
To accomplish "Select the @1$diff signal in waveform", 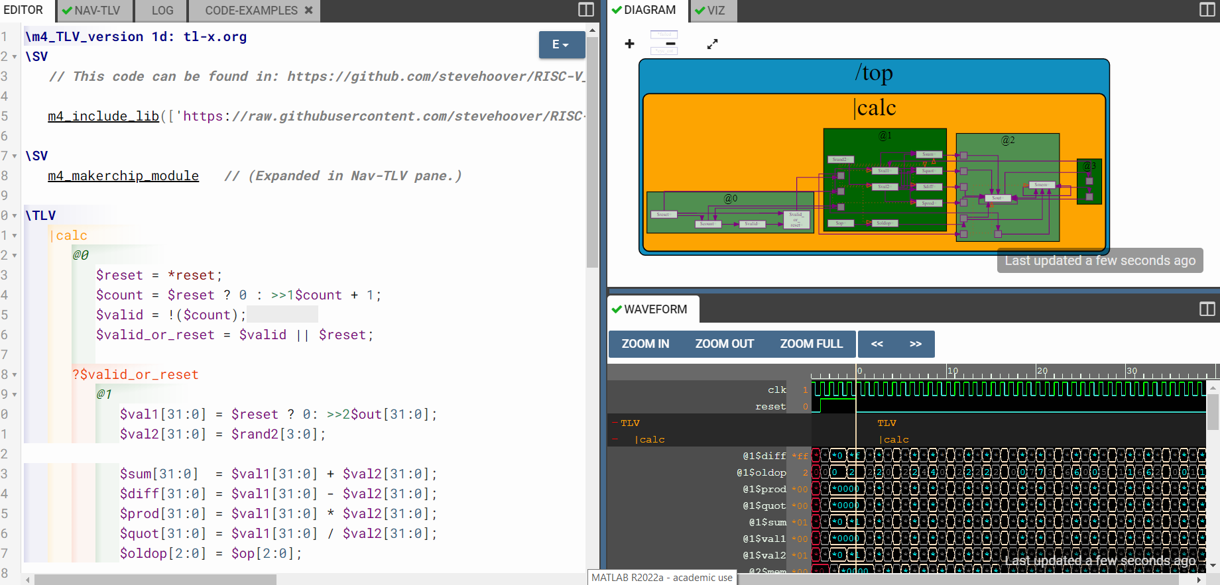I will click(x=764, y=456).
